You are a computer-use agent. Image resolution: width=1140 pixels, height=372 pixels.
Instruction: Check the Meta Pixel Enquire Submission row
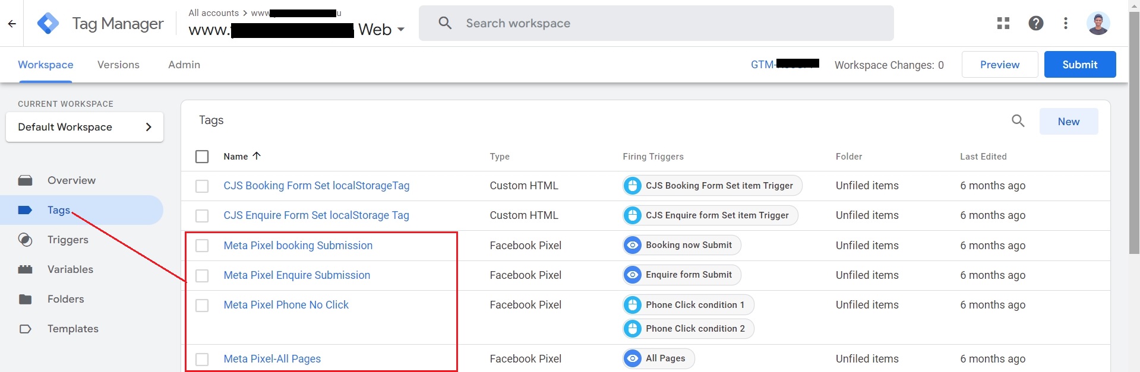pos(202,276)
